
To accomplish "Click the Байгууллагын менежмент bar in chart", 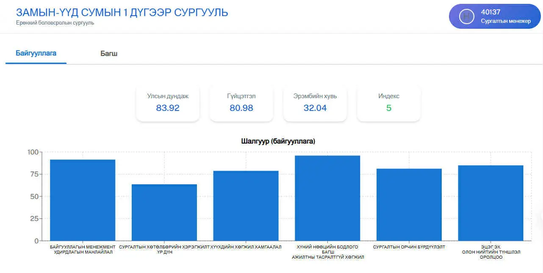I will 83,200.
